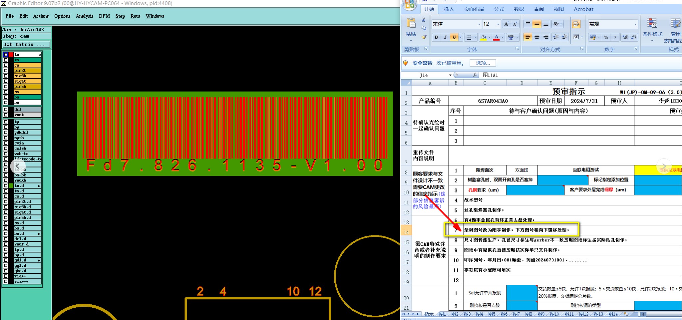Toggle Bold formatting in Excel

pos(436,37)
